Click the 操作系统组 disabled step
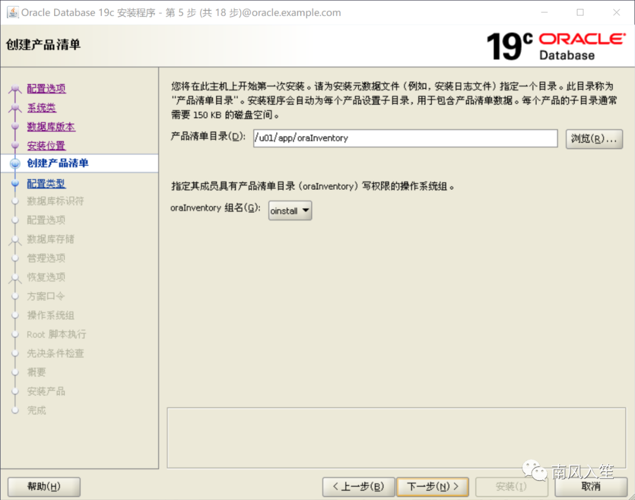The width and height of the screenshot is (635, 500). coord(51,315)
